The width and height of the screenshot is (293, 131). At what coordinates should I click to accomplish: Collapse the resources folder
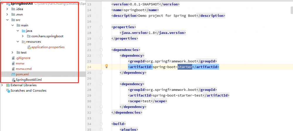click(18, 42)
